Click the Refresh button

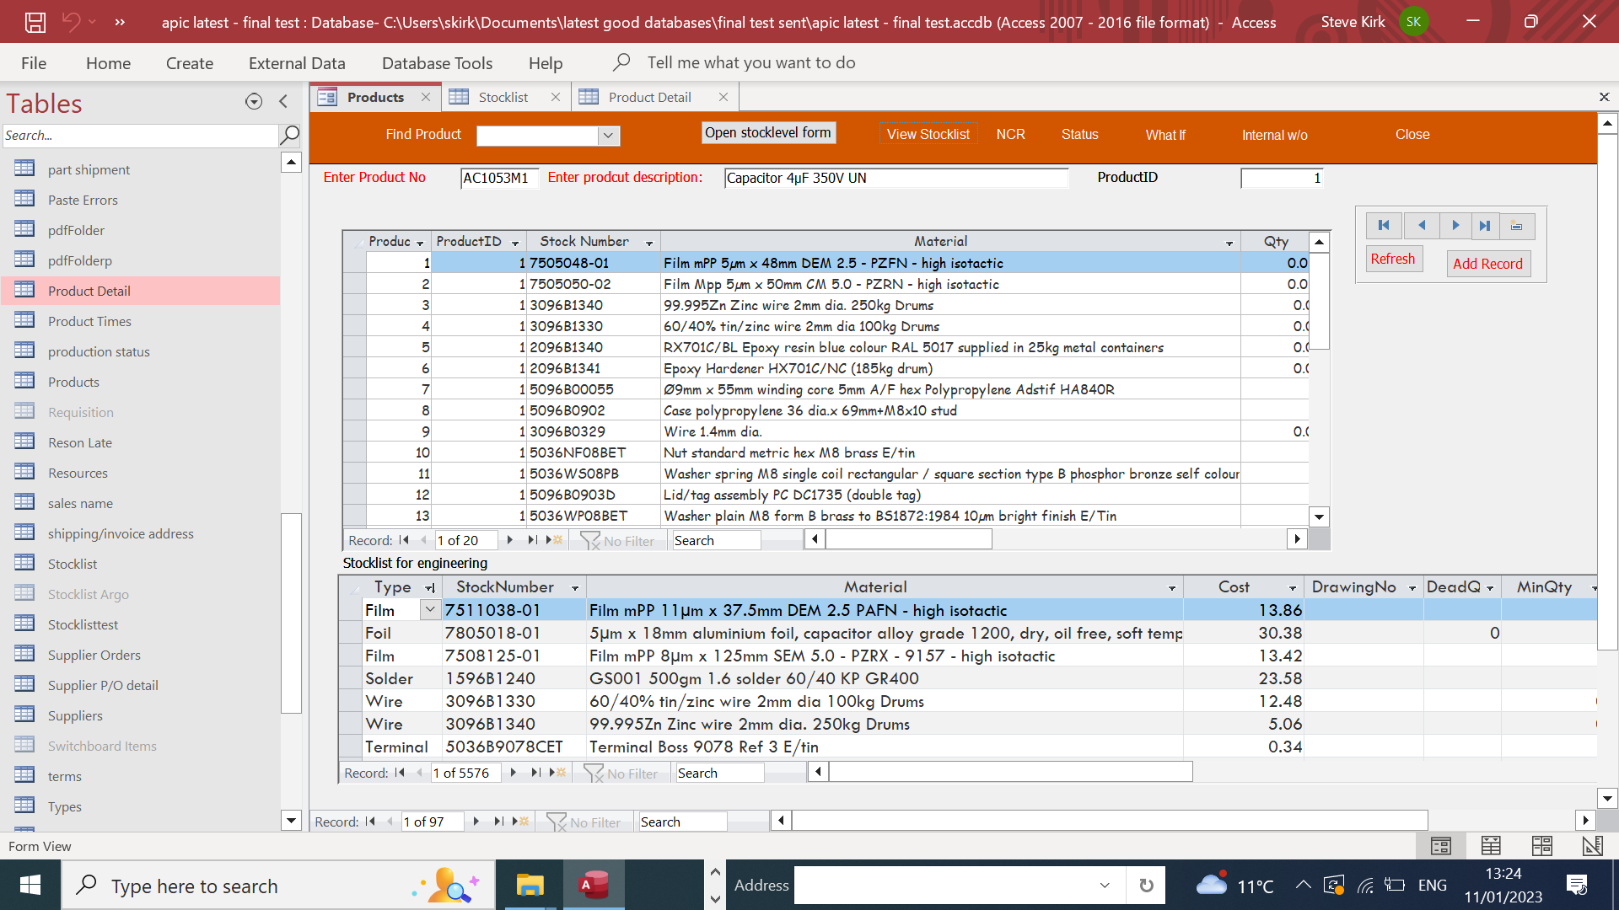[1393, 259]
